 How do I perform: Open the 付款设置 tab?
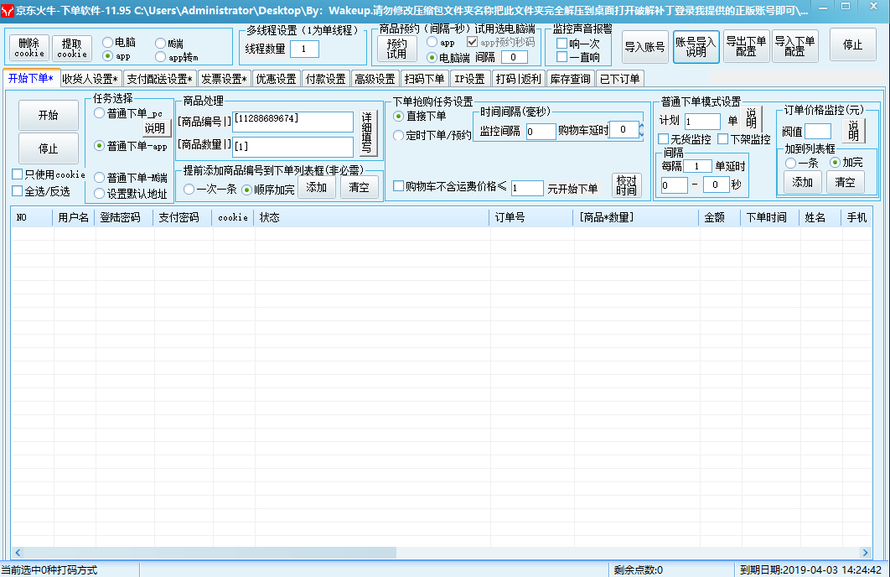[325, 79]
